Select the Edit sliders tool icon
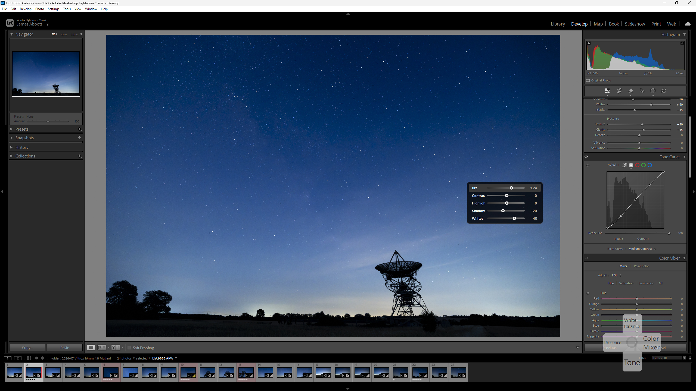 point(607,91)
